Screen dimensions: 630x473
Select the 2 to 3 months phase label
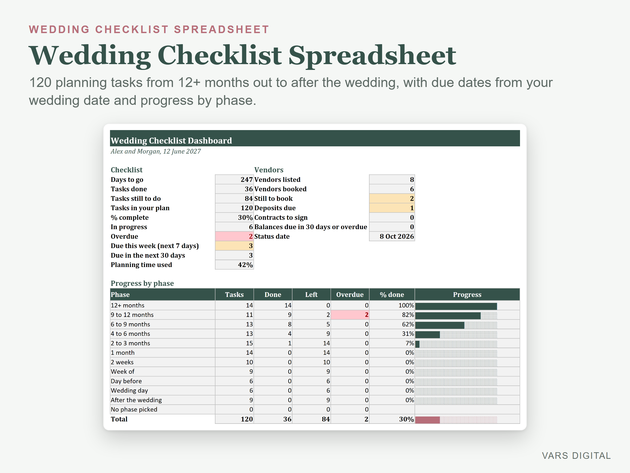[x=130, y=343]
